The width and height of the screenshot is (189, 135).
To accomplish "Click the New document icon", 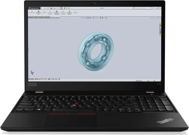I will pyautogui.click(x=45, y=9).
